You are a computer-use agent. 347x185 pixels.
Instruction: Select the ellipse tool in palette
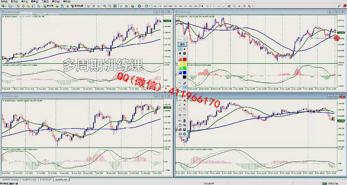pos(180,96)
